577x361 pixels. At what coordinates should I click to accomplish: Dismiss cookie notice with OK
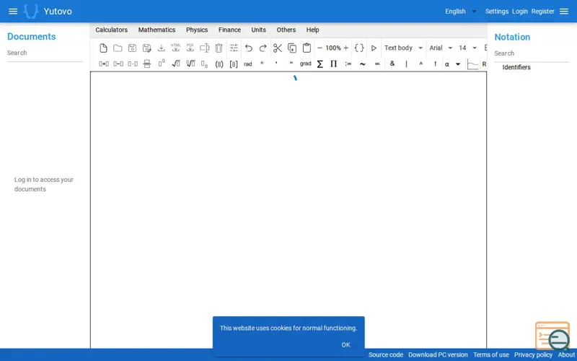[345, 345]
